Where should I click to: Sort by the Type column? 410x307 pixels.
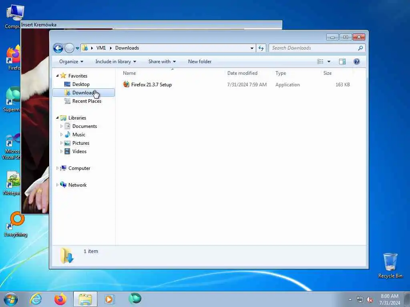click(281, 73)
